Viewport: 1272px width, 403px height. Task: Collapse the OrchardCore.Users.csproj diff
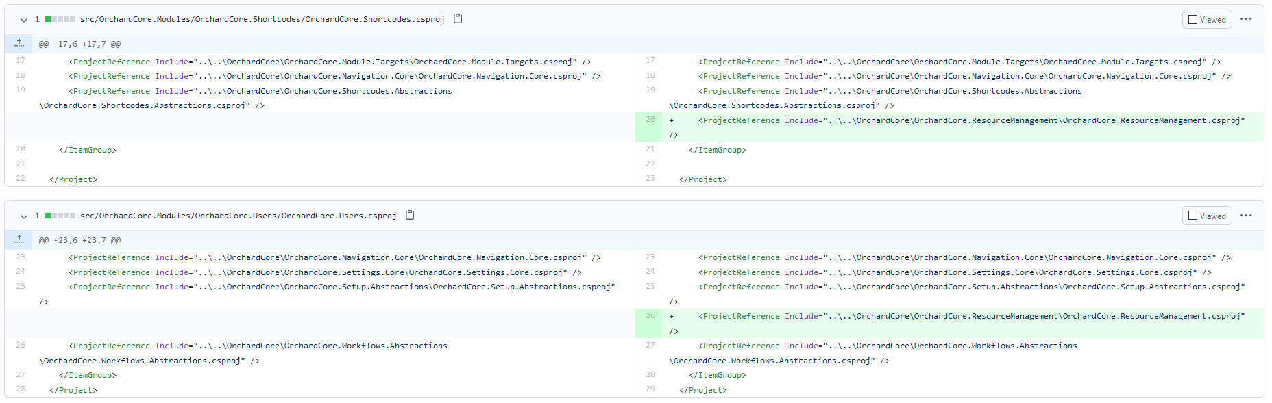24,216
